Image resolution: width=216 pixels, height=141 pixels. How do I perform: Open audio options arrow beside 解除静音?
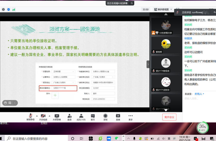click(37, 116)
